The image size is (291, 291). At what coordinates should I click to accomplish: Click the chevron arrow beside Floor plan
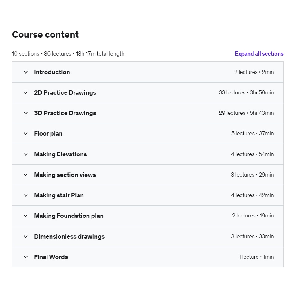[x=26, y=134]
